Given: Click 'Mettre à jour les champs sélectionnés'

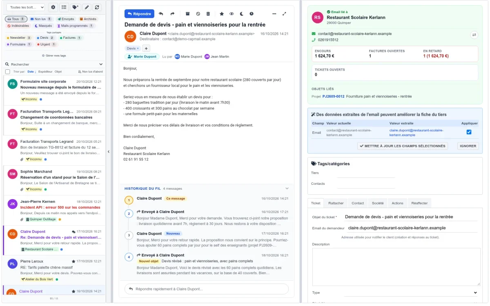Looking at the screenshot, I should tap(403, 146).
